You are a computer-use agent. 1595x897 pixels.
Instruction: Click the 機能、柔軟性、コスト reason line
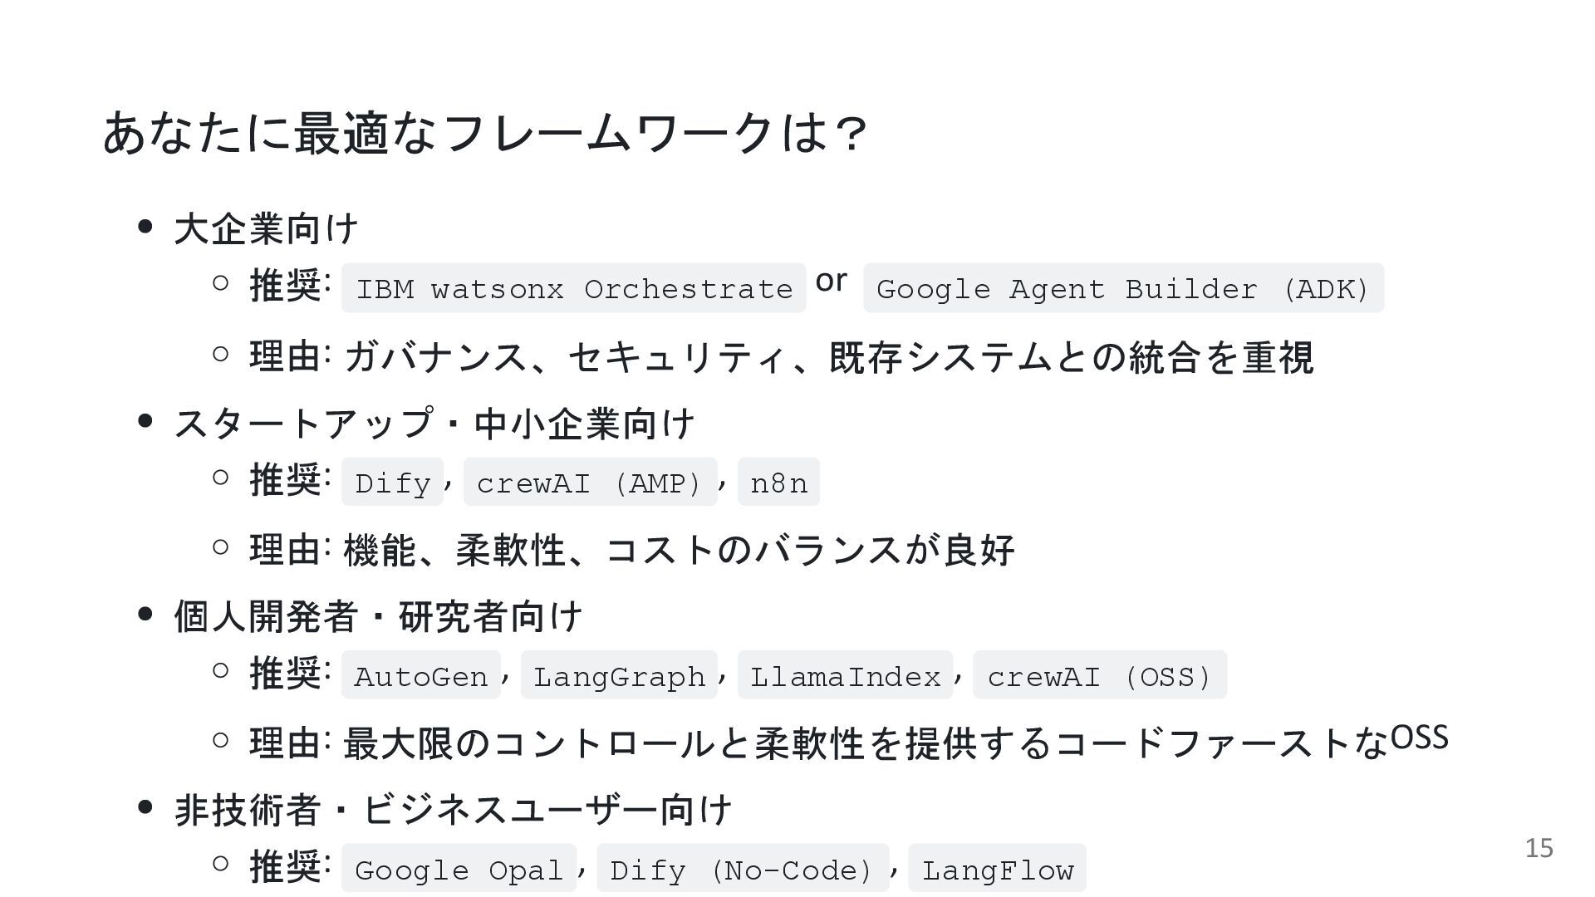(x=632, y=550)
